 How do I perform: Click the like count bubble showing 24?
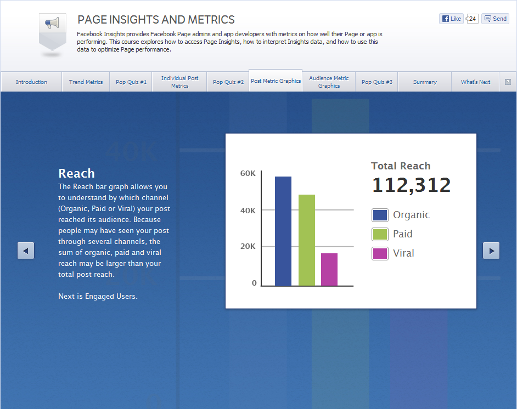click(472, 19)
